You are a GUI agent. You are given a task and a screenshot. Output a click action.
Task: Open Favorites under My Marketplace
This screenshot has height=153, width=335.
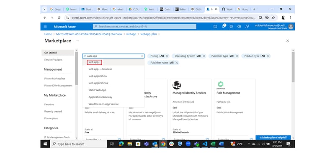pos(49,105)
